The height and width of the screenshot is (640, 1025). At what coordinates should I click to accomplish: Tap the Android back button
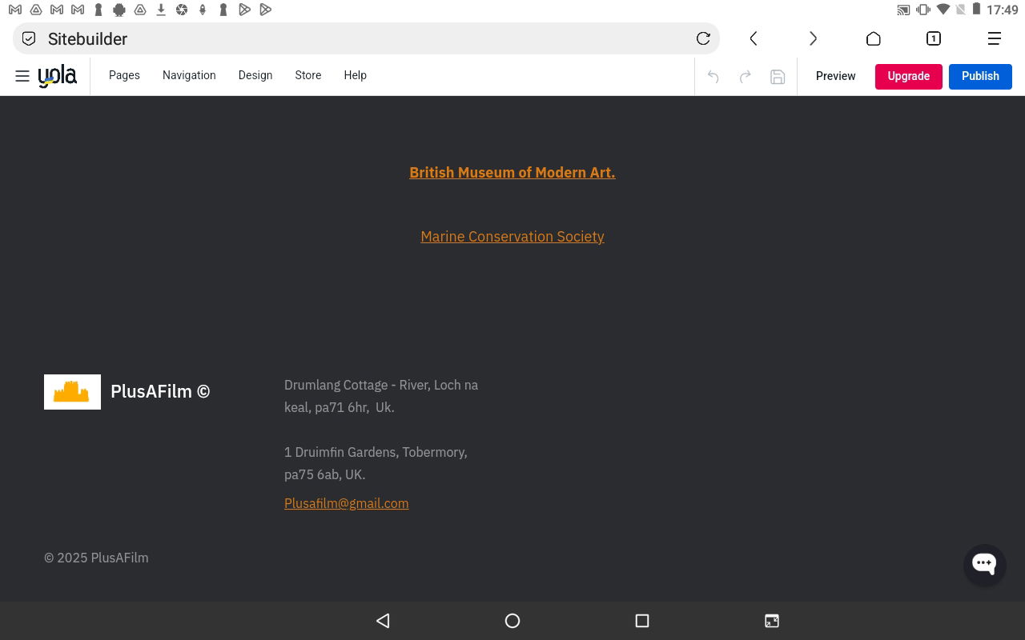[383, 621]
